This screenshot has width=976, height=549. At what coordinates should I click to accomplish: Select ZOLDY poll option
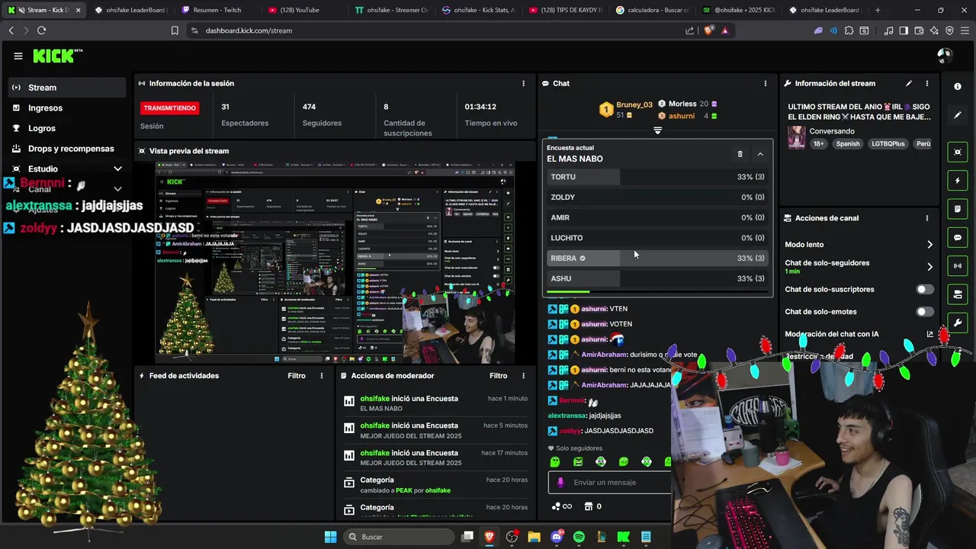point(657,197)
